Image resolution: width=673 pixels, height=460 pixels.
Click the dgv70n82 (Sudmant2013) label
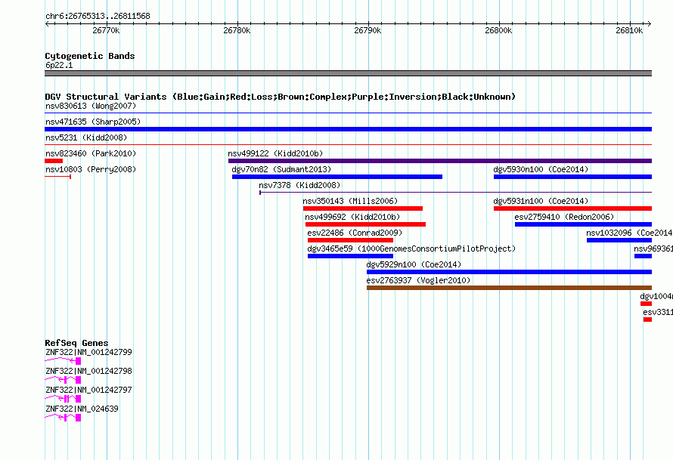(281, 169)
